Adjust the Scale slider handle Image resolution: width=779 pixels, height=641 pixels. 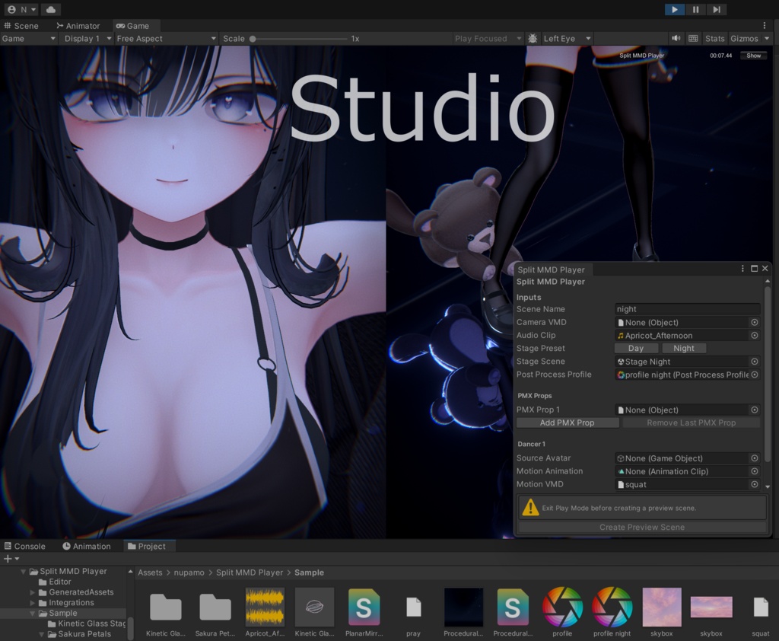tap(253, 38)
